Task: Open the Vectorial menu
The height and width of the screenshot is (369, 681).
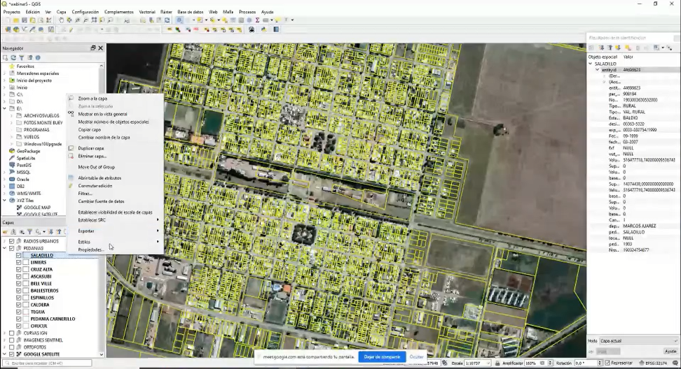Action: point(147,12)
